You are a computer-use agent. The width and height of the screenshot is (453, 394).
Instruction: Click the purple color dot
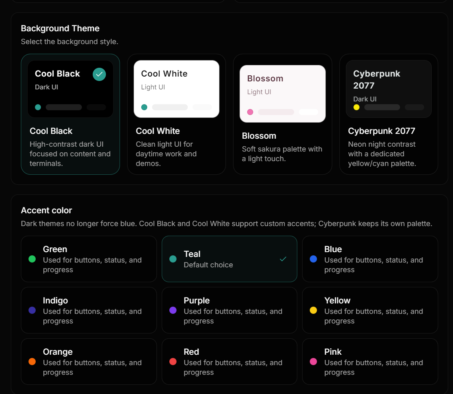tap(173, 310)
